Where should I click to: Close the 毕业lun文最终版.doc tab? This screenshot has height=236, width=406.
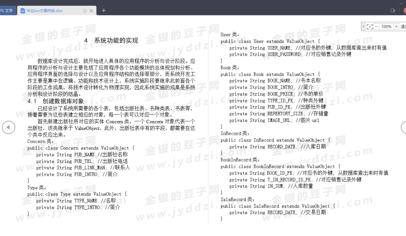[x=91, y=11]
